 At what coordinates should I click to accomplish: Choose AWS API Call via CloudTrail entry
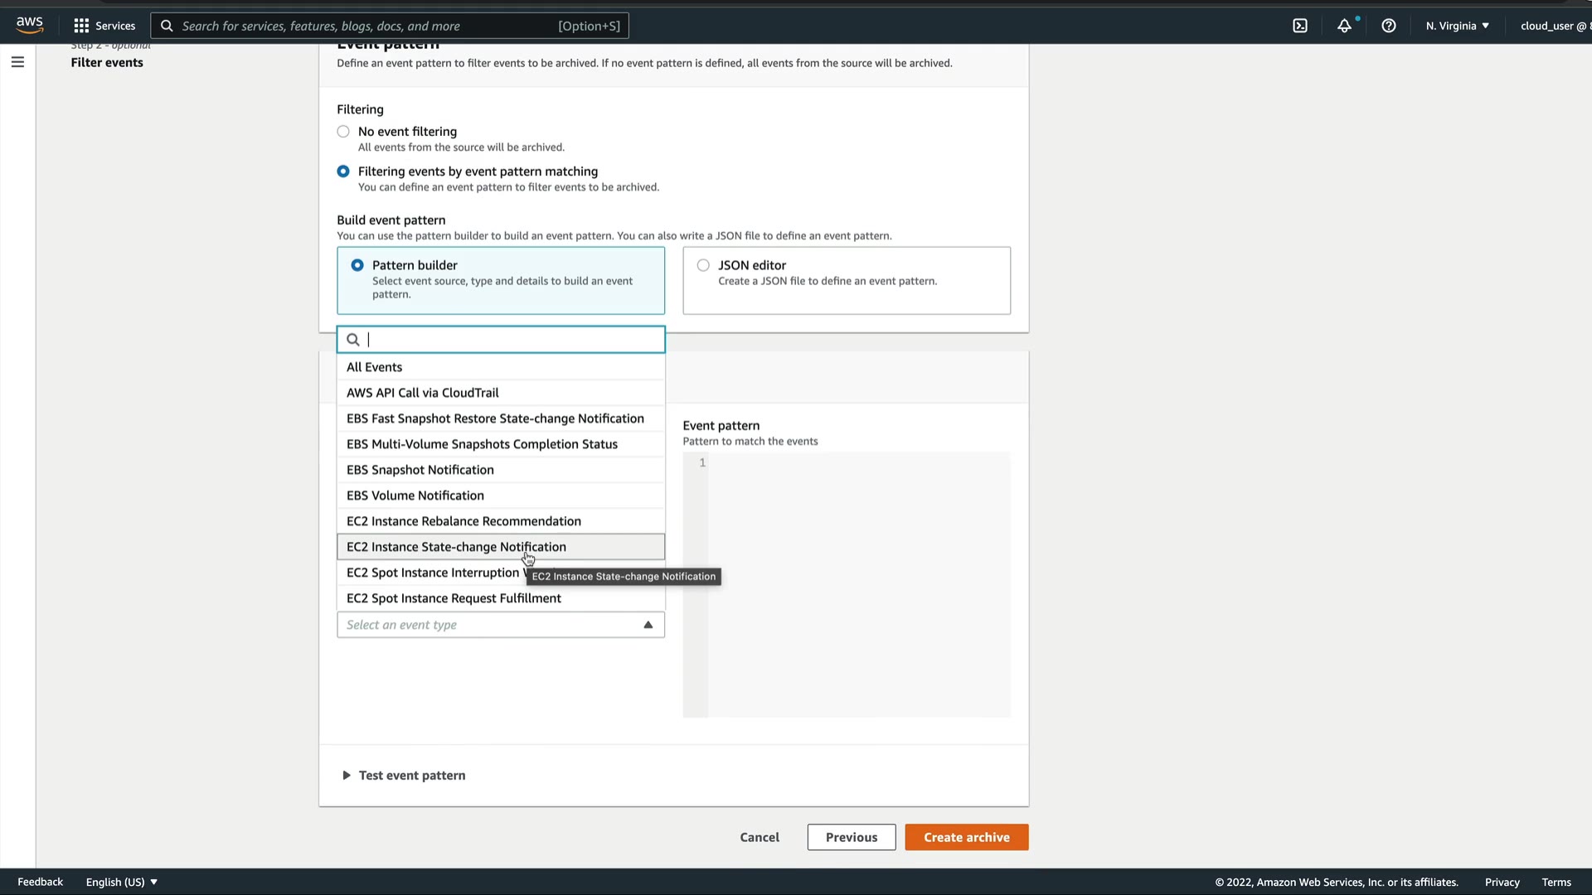pos(422,393)
